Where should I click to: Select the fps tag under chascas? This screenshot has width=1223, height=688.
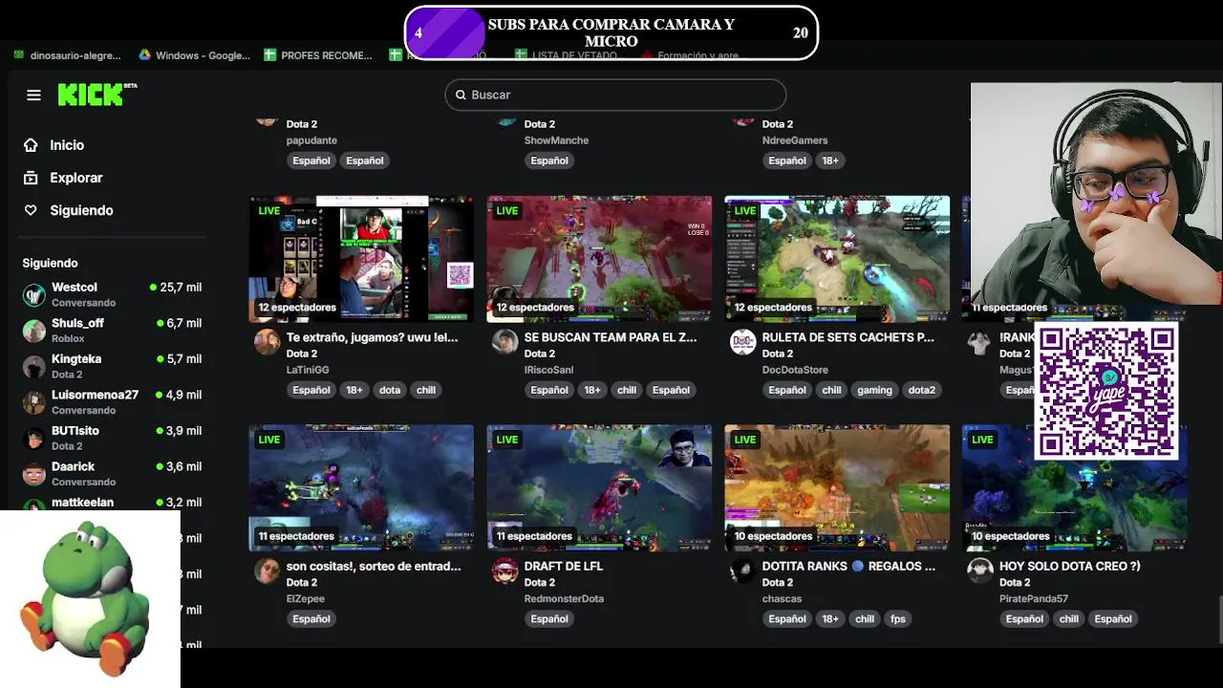(x=898, y=619)
